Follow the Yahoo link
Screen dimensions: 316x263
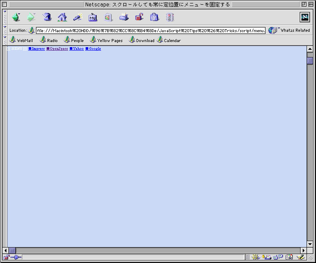coord(77,48)
